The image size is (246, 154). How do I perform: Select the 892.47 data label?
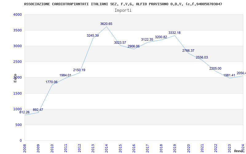click(38, 110)
